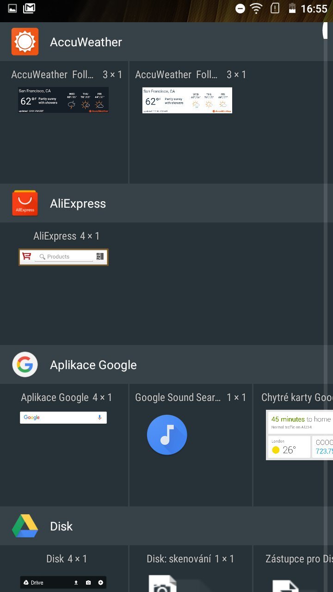This screenshot has width=333, height=592.
Task: Tap the Wi-Fi status icon
Action: 256,8
